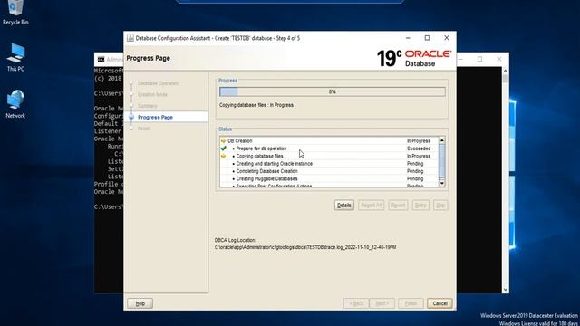
Task: Open This PC desktop icon
Action: 15,57
